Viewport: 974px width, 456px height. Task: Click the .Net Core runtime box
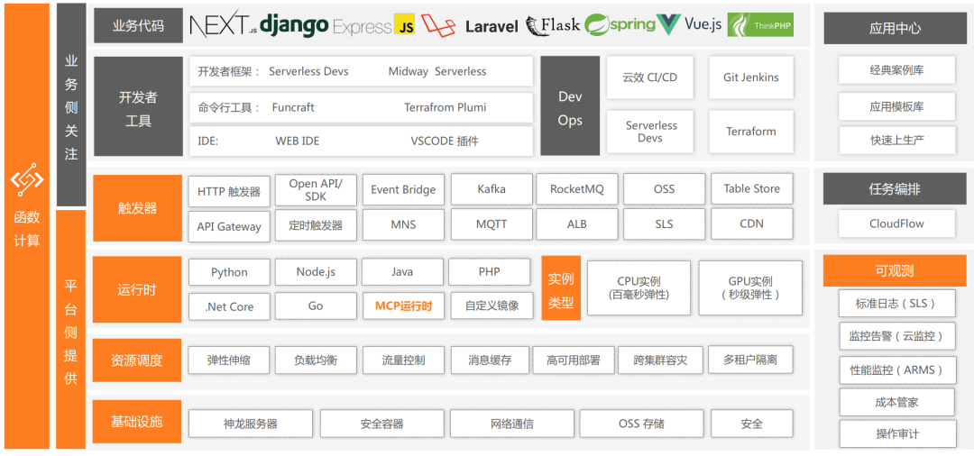(229, 306)
